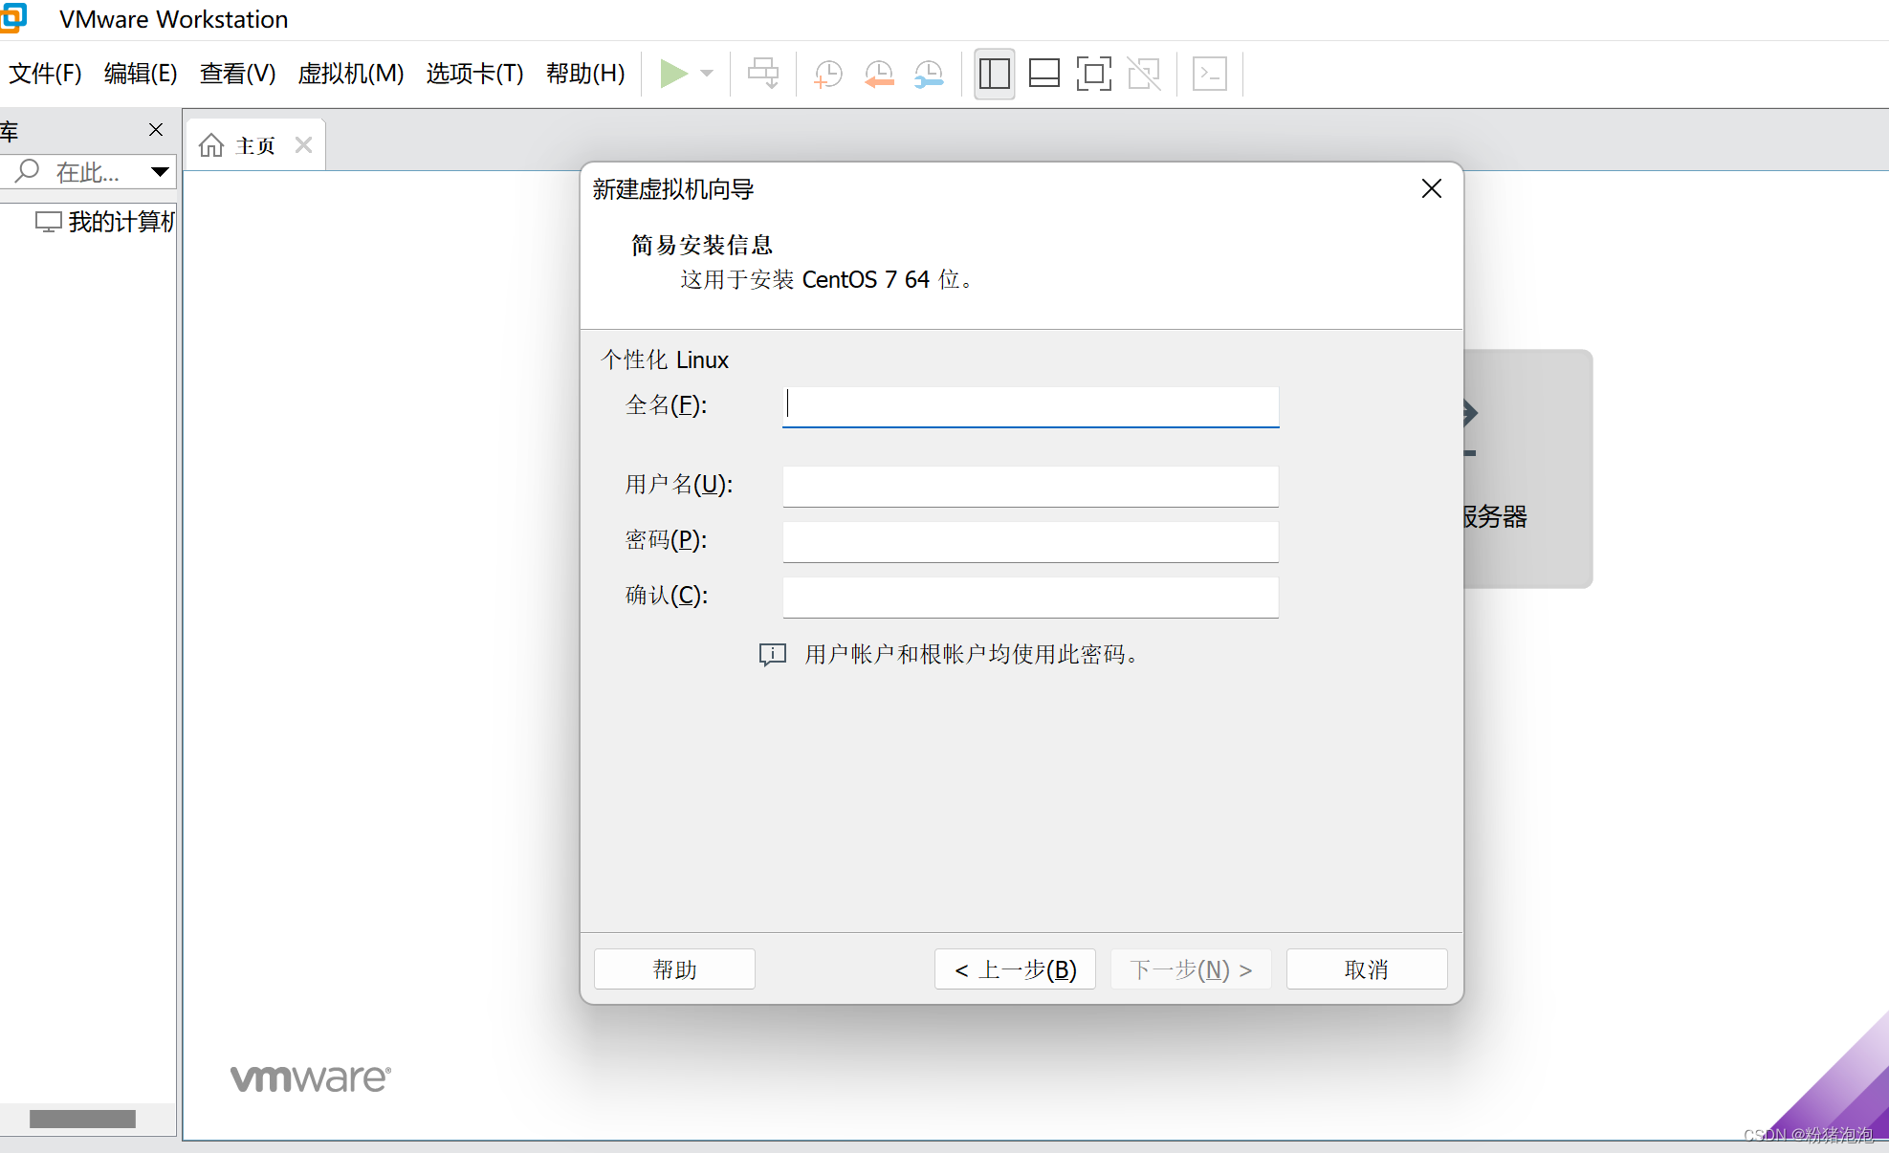Click the remote server card behind dialog
Viewport: 1889px width, 1153px height.
(1527, 468)
